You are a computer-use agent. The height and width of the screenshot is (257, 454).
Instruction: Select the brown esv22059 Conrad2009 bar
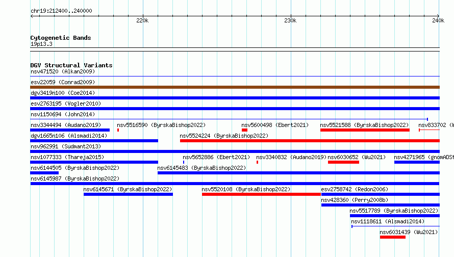point(235,87)
